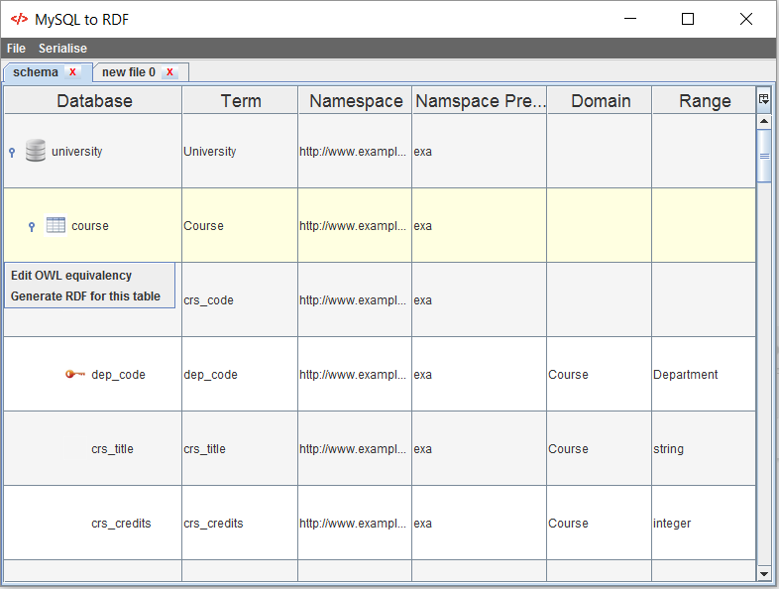779x589 pixels.
Task: Collapse the university tree node handle
Action: [12, 152]
